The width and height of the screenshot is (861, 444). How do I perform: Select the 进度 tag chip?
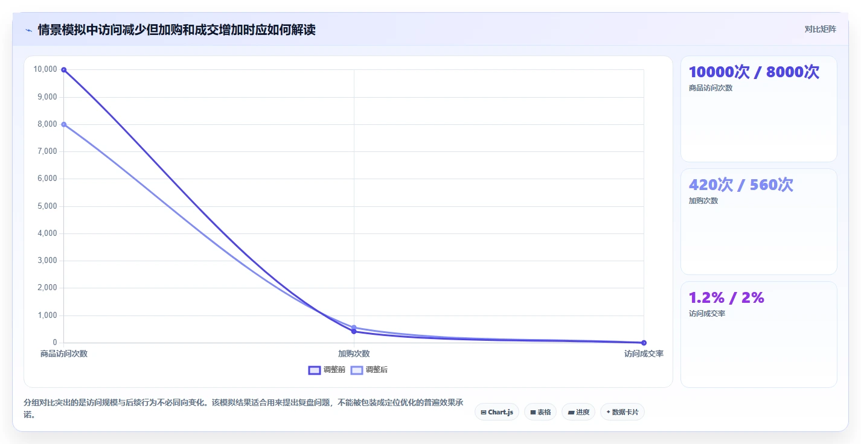[x=578, y=412]
